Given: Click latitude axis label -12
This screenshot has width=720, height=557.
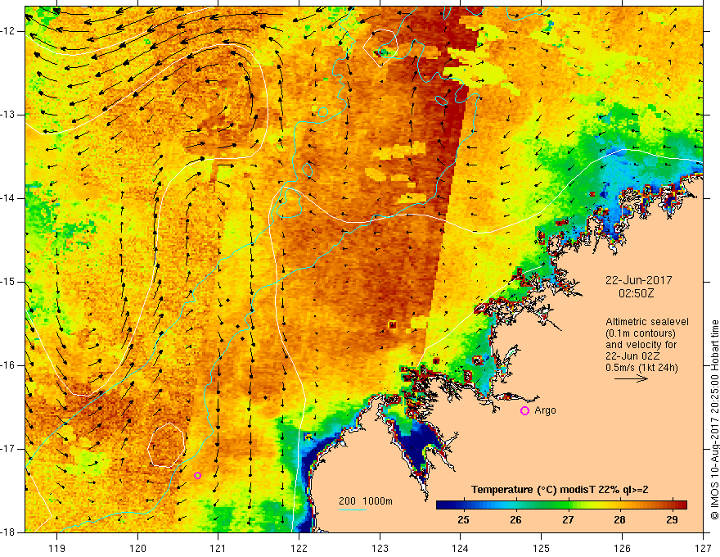Looking at the screenshot, I should pos(8,31).
